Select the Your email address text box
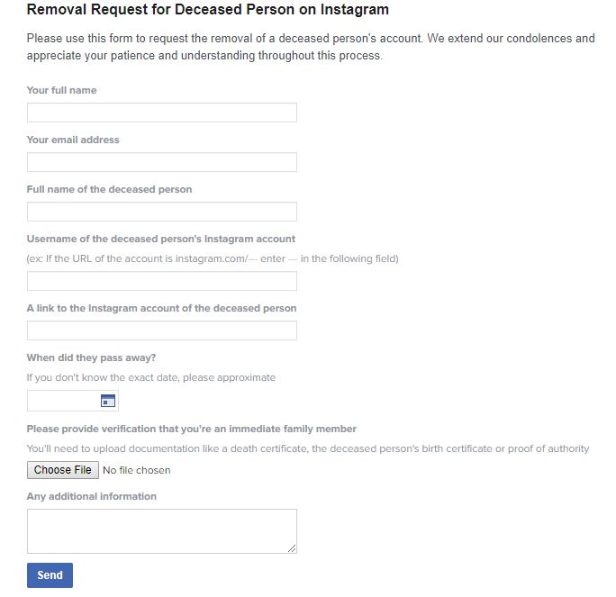616x597 pixels. coord(162,162)
